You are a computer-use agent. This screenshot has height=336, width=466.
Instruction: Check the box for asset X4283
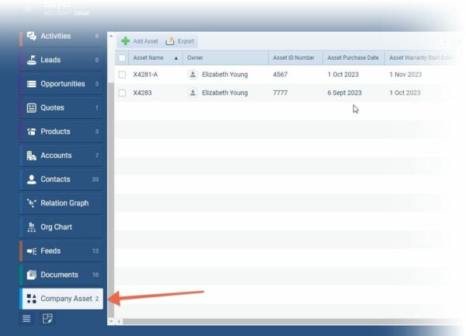pos(122,93)
